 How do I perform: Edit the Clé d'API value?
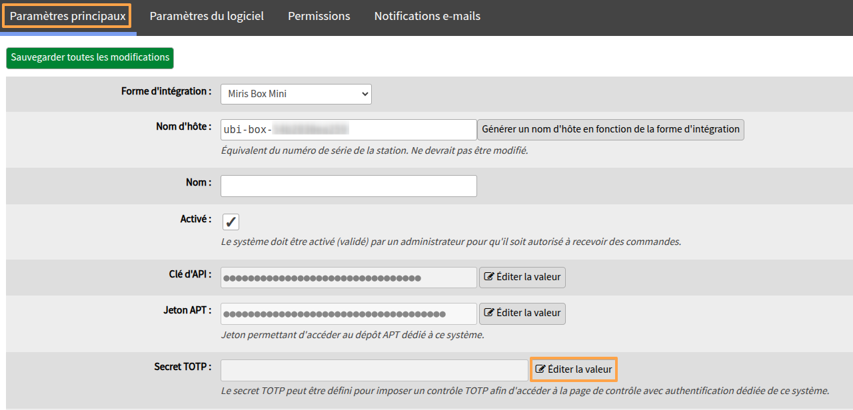click(522, 278)
